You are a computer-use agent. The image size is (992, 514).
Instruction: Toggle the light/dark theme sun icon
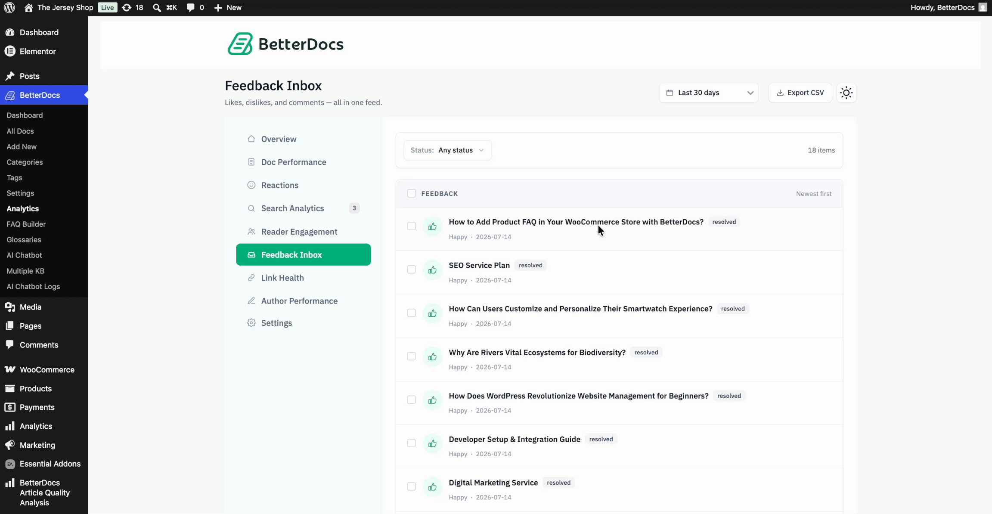pyautogui.click(x=846, y=93)
